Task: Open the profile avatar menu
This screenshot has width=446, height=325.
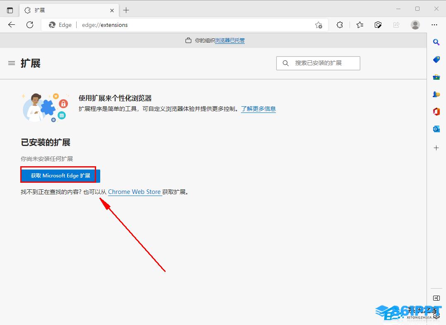Action: click(415, 25)
